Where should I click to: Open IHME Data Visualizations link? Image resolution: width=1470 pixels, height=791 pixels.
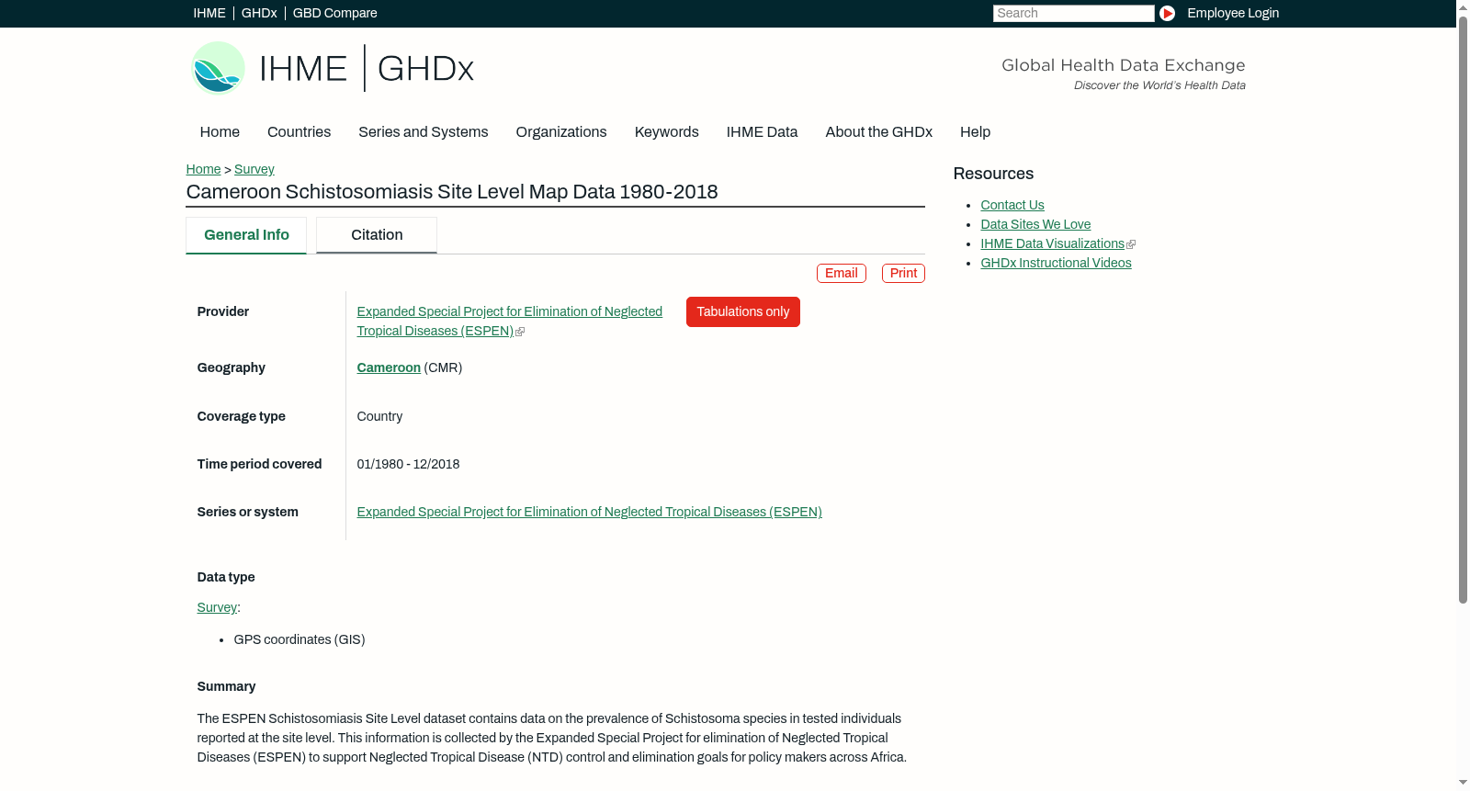click(1053, 243)
